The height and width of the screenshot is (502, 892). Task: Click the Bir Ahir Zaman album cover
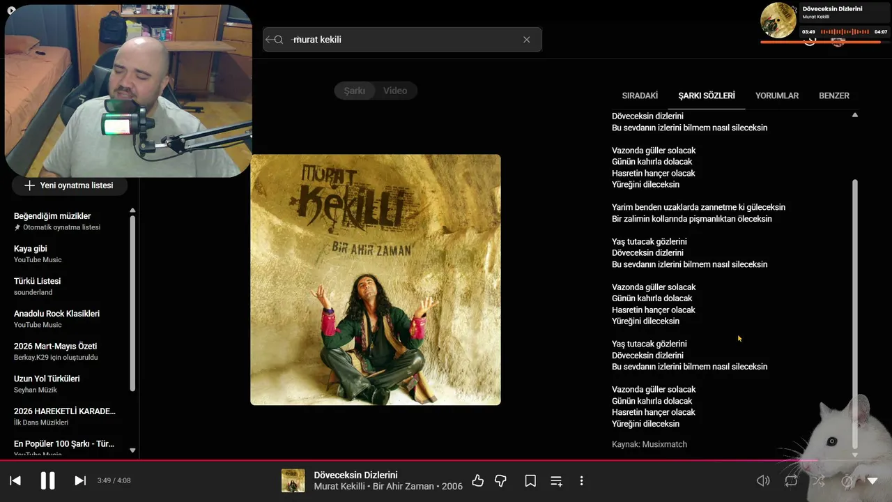376,280
